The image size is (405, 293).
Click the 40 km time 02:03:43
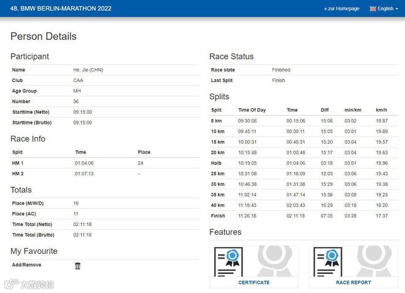pyautogui.click(x=296, y=205)
